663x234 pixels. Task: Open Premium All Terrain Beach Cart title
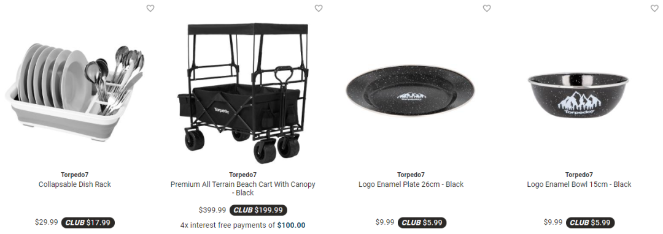242,189
